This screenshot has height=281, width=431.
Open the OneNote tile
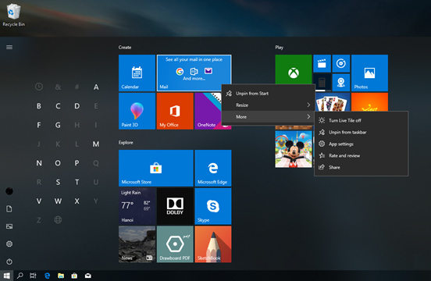pyautogui.click(x=208, y=111)
